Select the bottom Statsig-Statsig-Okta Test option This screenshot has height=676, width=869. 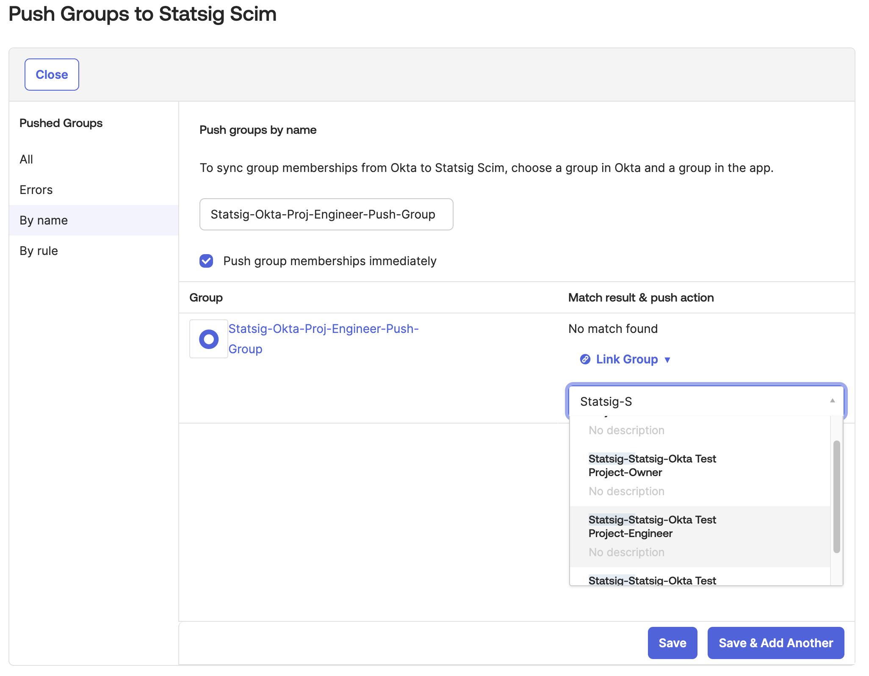652,580
